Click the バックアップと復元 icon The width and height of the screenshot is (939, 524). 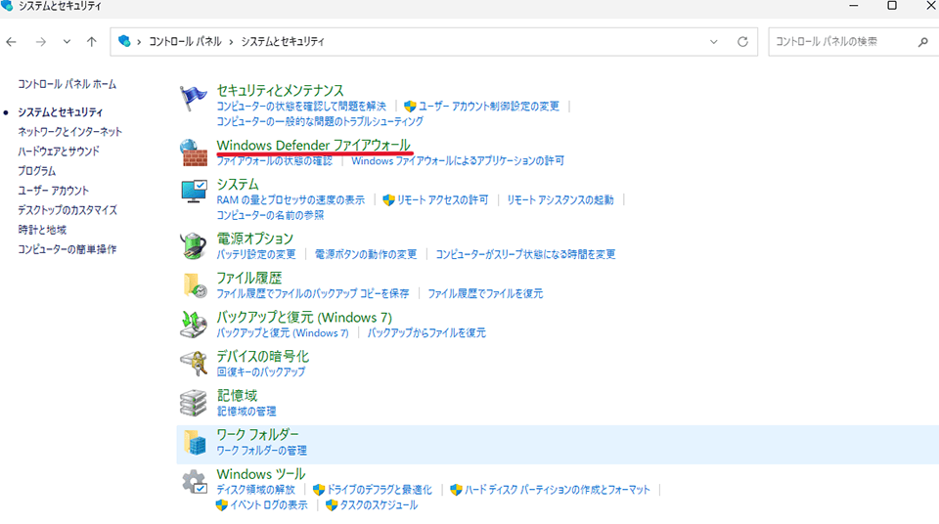click(x=193, y=324)
